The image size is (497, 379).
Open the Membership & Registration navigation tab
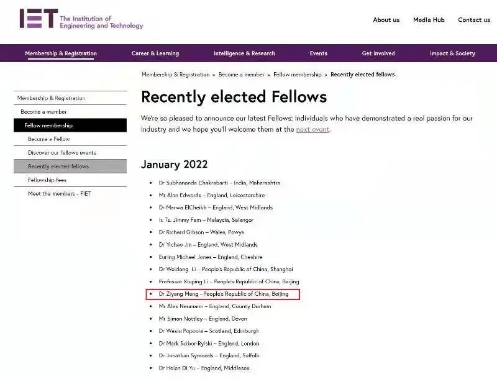tap(61, 53)
